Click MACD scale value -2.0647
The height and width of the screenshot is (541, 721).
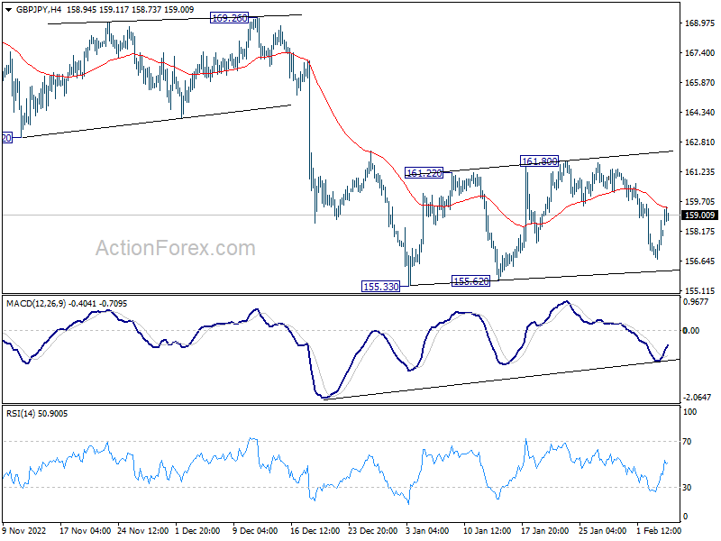(697, 398)
